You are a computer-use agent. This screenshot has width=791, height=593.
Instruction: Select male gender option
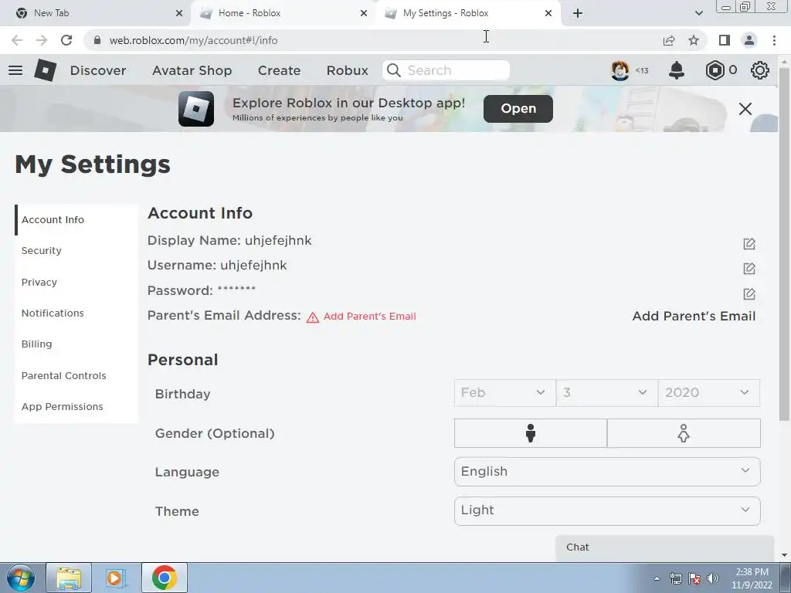[530, 433]
